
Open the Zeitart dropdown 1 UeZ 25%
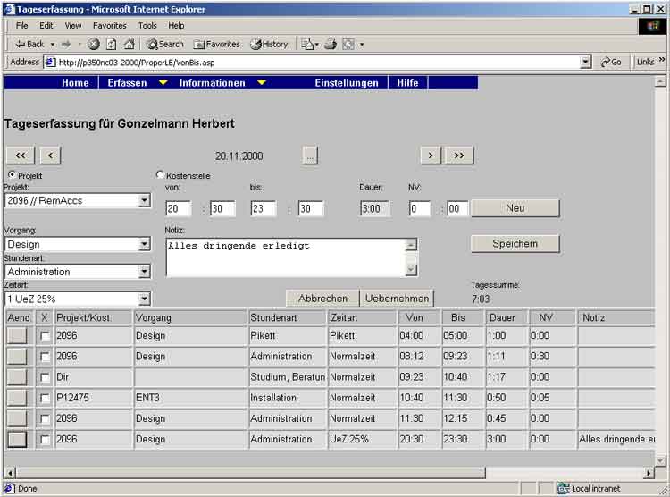78,299
